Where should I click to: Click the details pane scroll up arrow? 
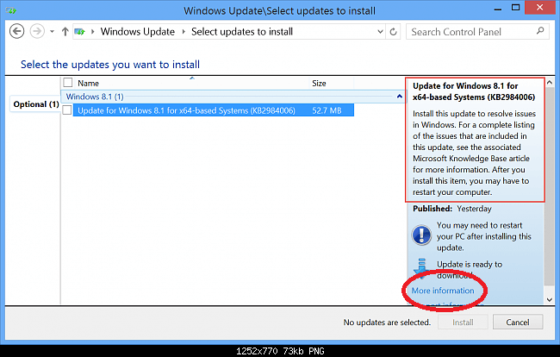pos(550,82)
